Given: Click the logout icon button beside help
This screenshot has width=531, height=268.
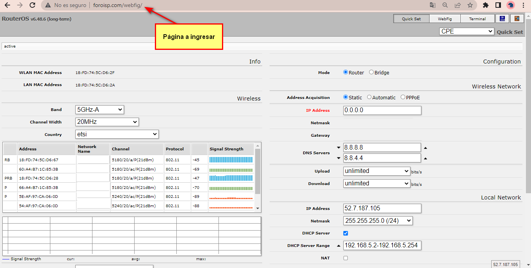Looking at the screenshot, I should tap(517, 19).
